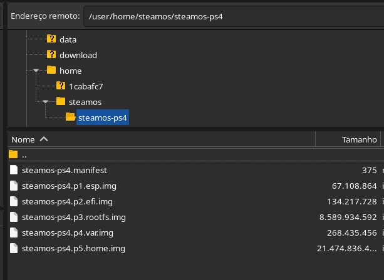This screenshot has width=384, height=280.
Task: Sort list by Nome column header
Action: [162, 139]
